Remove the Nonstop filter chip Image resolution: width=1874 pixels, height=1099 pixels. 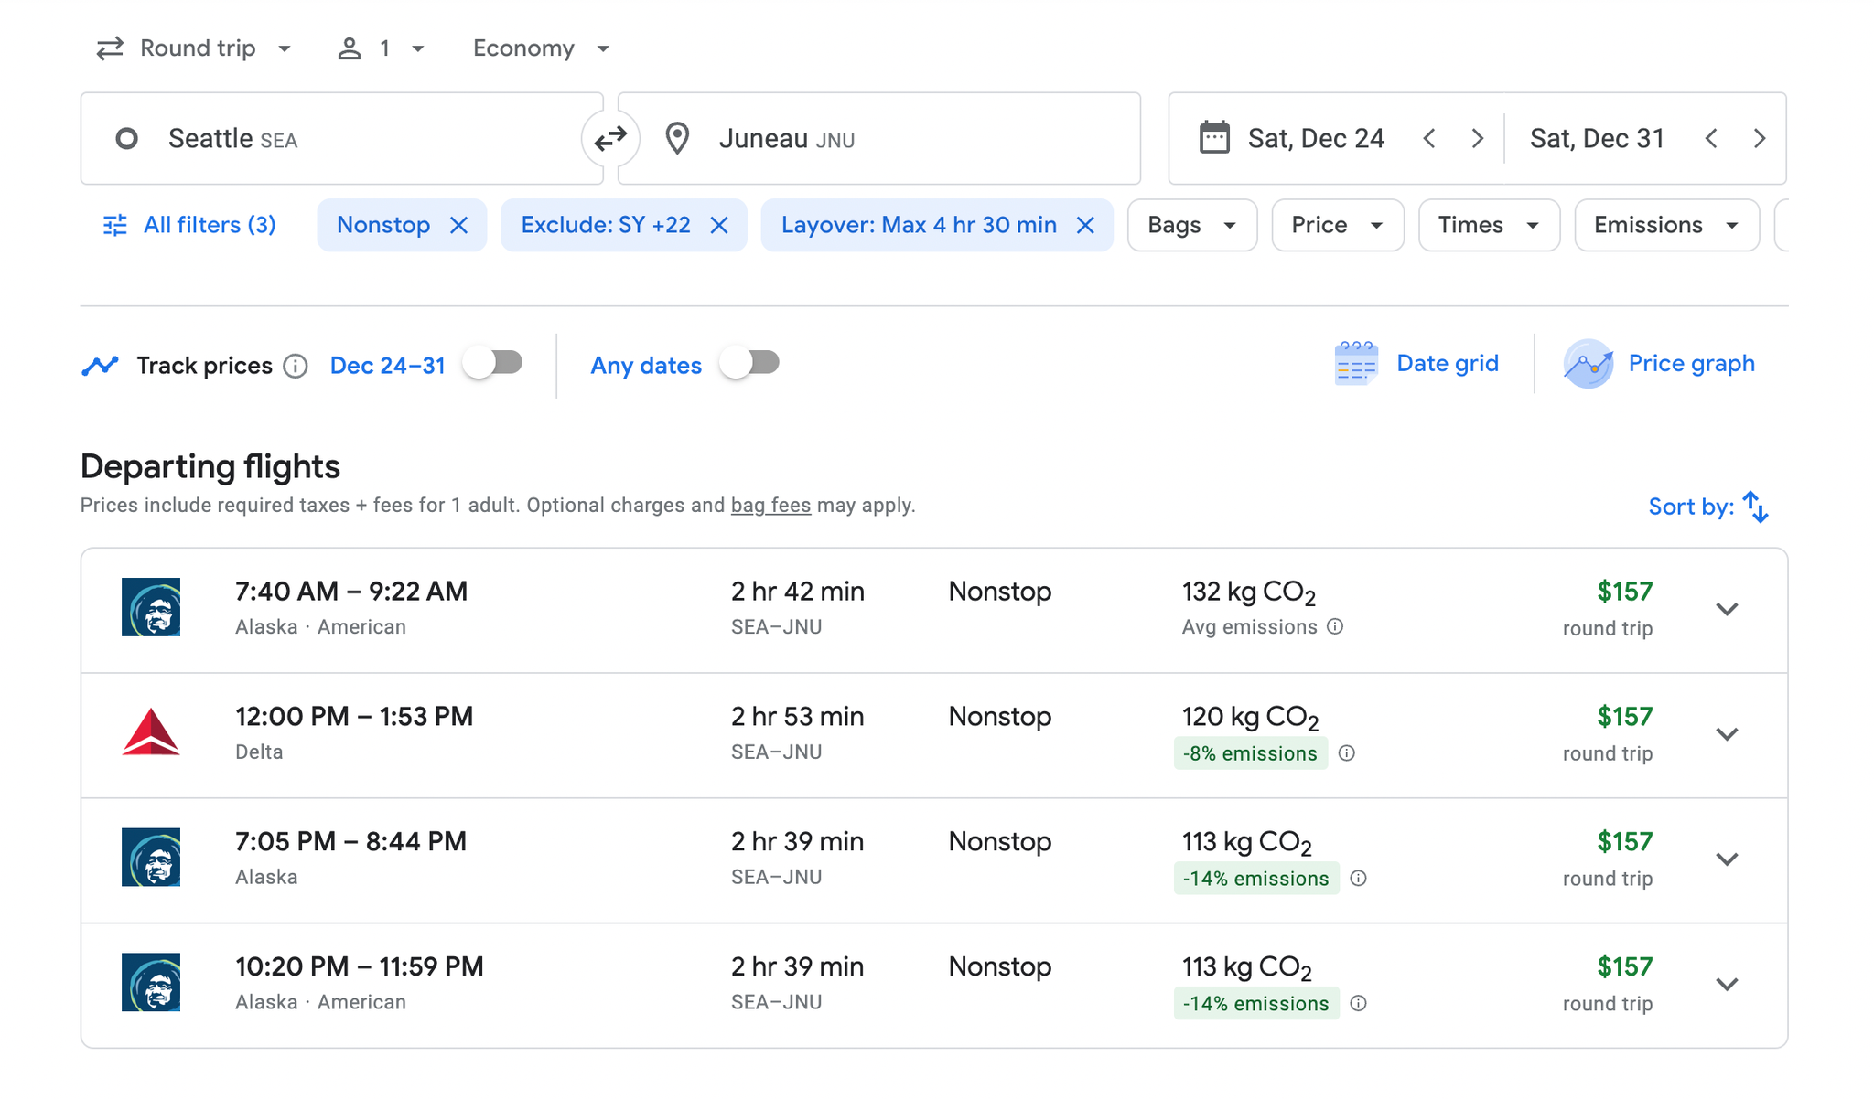460,225
